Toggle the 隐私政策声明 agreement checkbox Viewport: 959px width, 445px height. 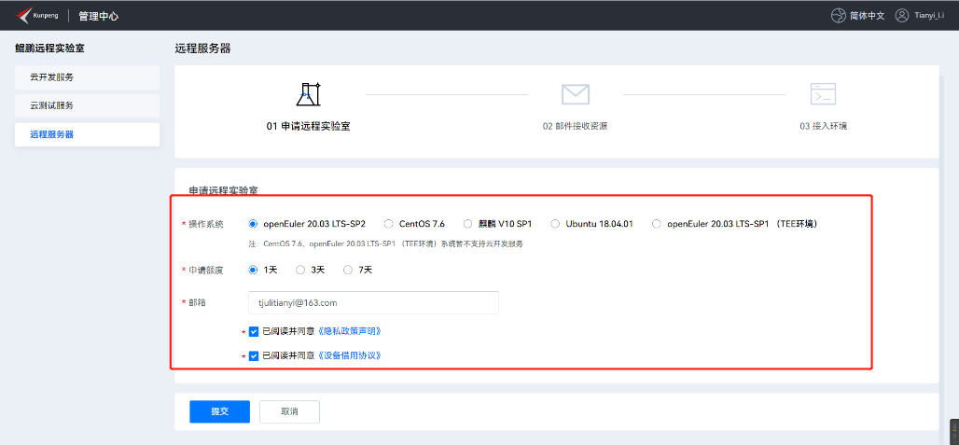[x=254, y=331]
